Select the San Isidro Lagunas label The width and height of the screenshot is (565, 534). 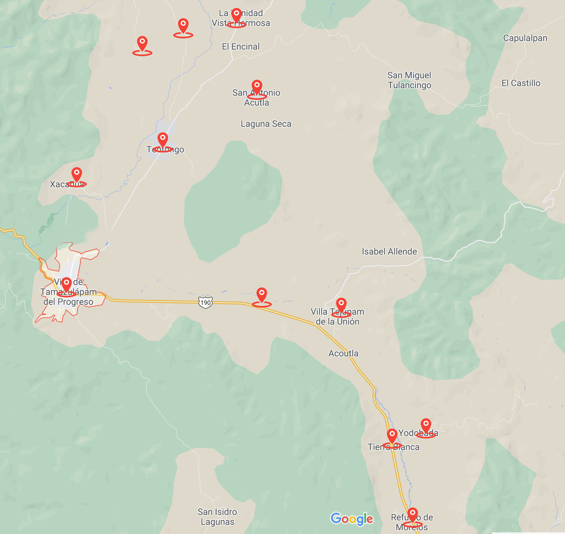[217, 517]
